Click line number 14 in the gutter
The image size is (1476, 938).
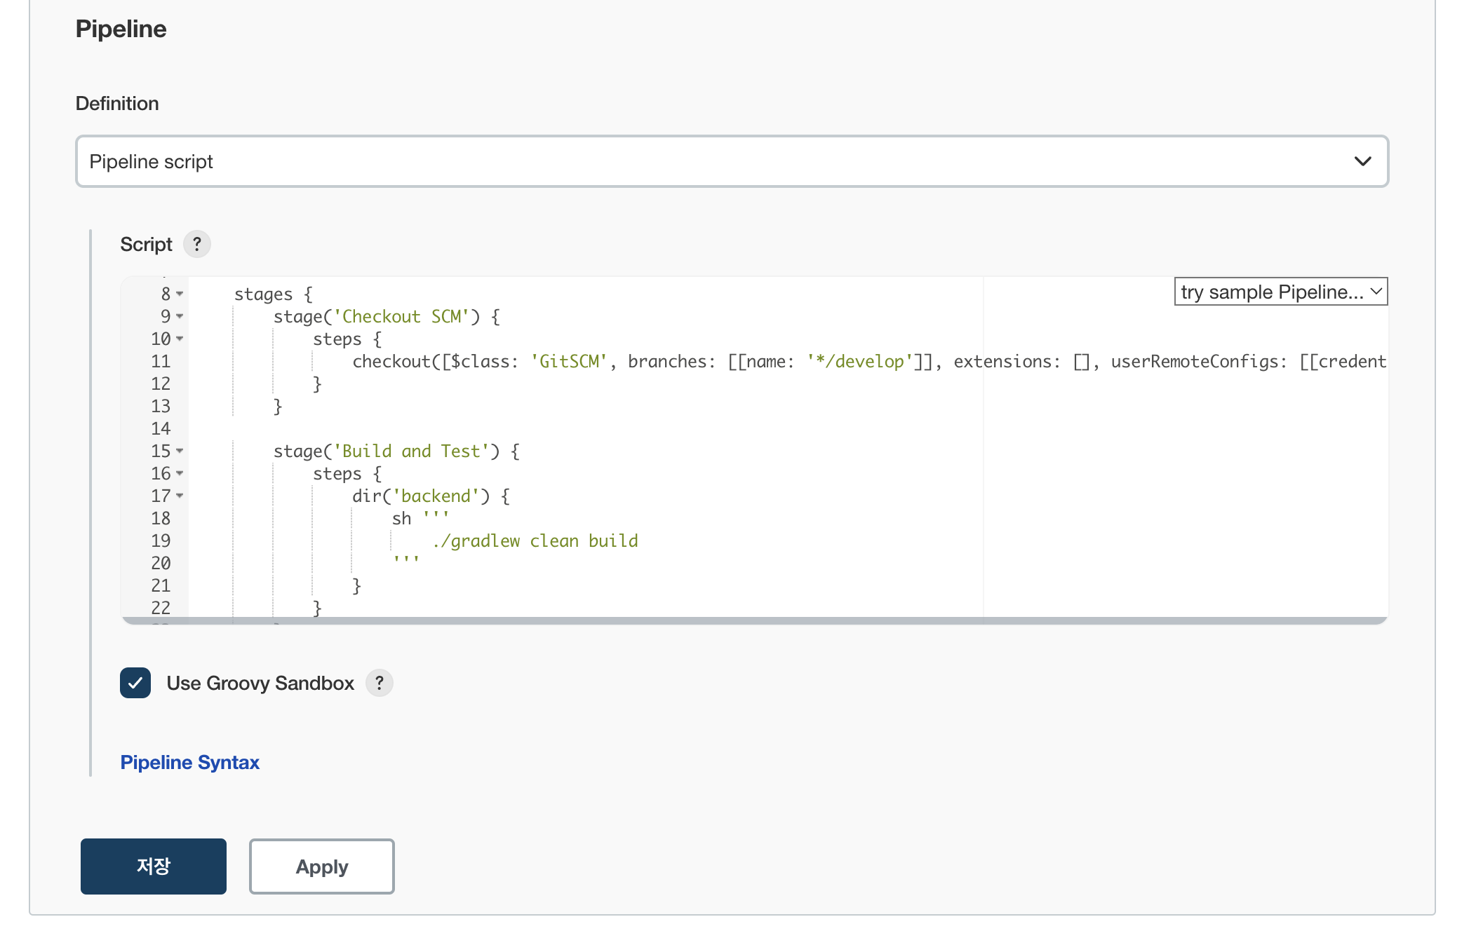pos(161,429)
